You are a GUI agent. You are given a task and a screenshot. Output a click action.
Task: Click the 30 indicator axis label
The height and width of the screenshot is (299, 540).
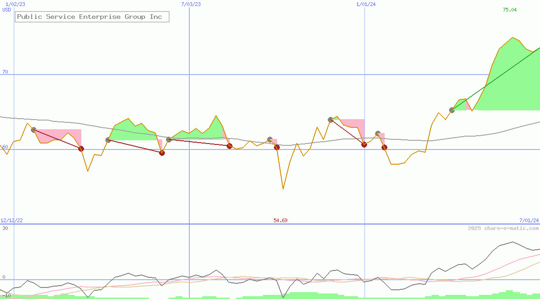[x=5, y=228]
